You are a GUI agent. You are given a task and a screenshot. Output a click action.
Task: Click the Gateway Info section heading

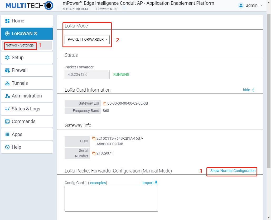pyautogui.click(x=78, y=125)
